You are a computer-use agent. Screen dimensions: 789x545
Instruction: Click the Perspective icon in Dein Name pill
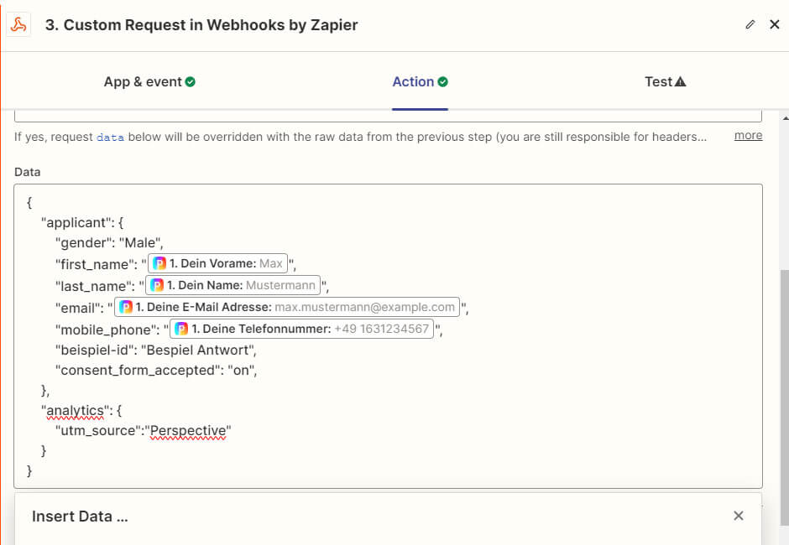(157, 286)
